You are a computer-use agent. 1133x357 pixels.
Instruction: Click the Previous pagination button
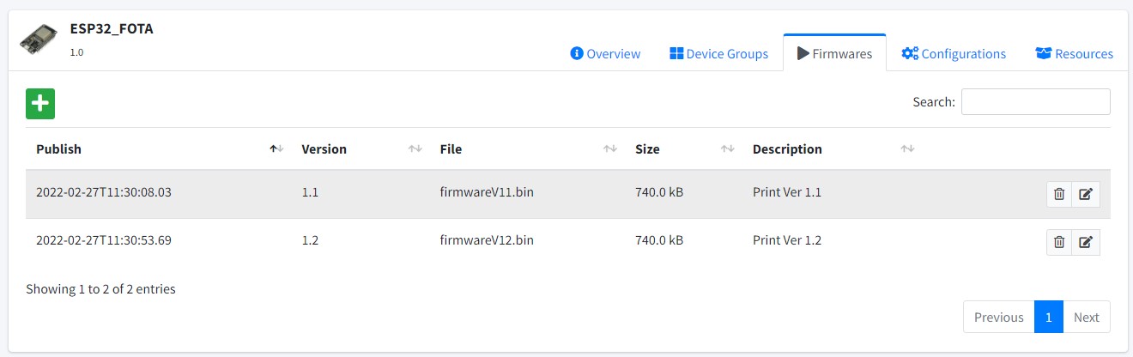998,318
